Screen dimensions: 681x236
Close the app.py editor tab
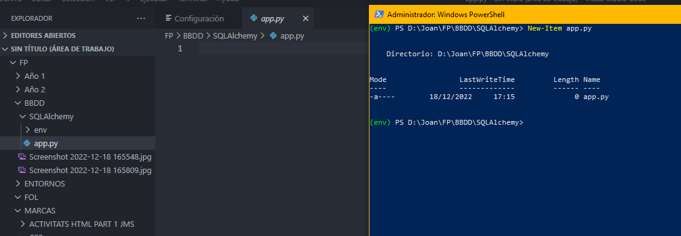pyautogui.click(x=305, y=19)
